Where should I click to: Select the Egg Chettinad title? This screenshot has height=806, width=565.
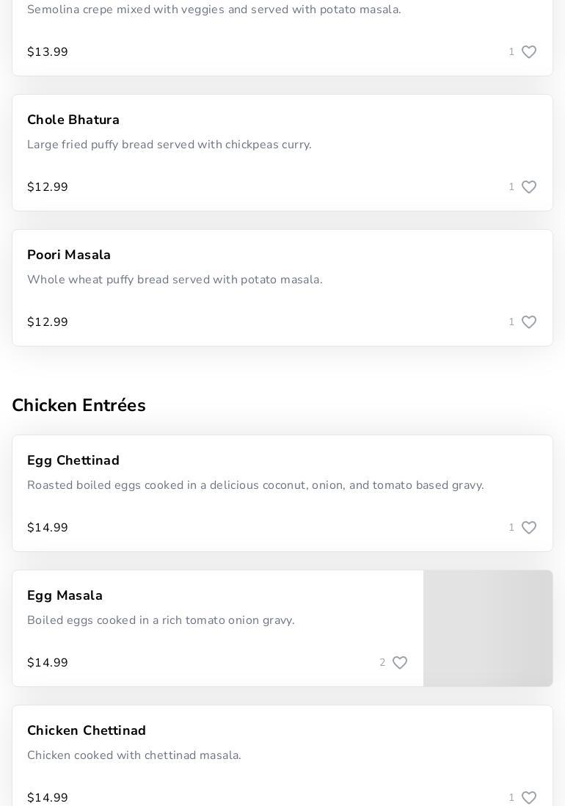(x=73, y=460)
